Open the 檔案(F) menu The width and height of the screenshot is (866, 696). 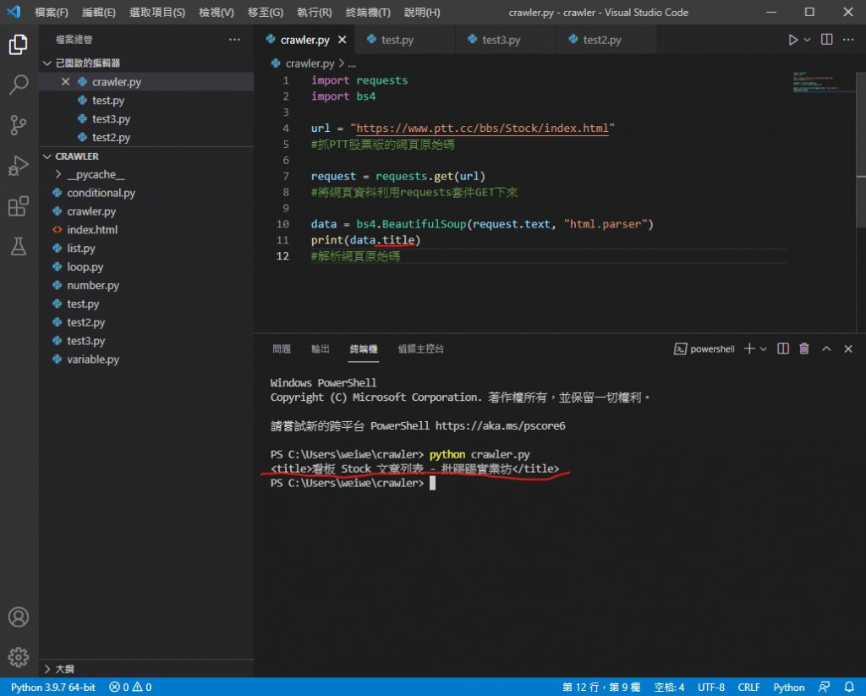point(52,12)
